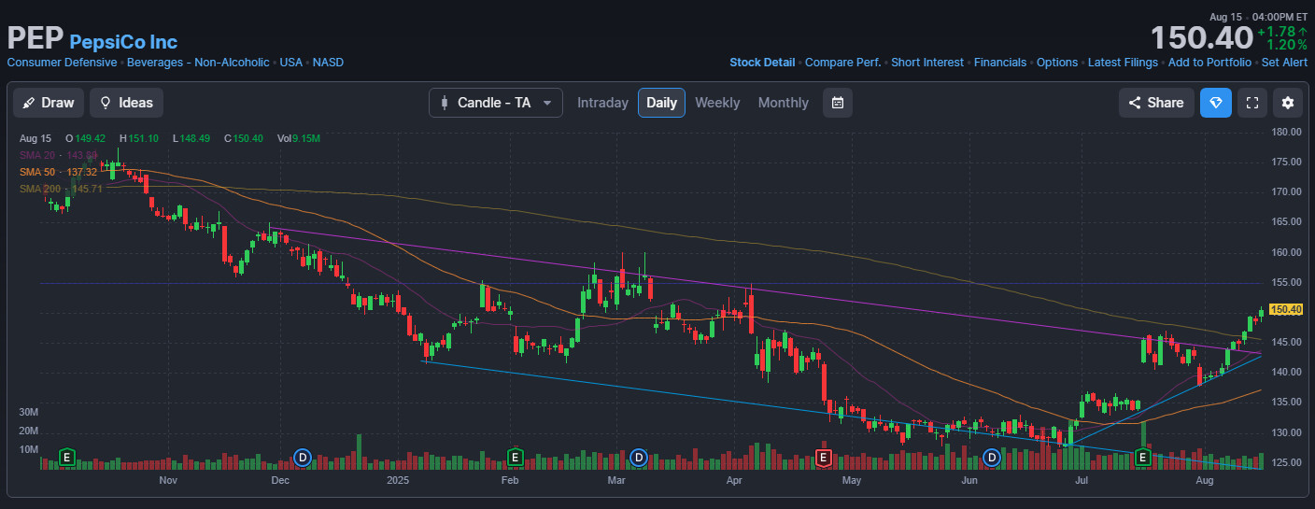Click the Set Alert link
This screenshot has height=509, width=1315.
(x=1284, y=63)
